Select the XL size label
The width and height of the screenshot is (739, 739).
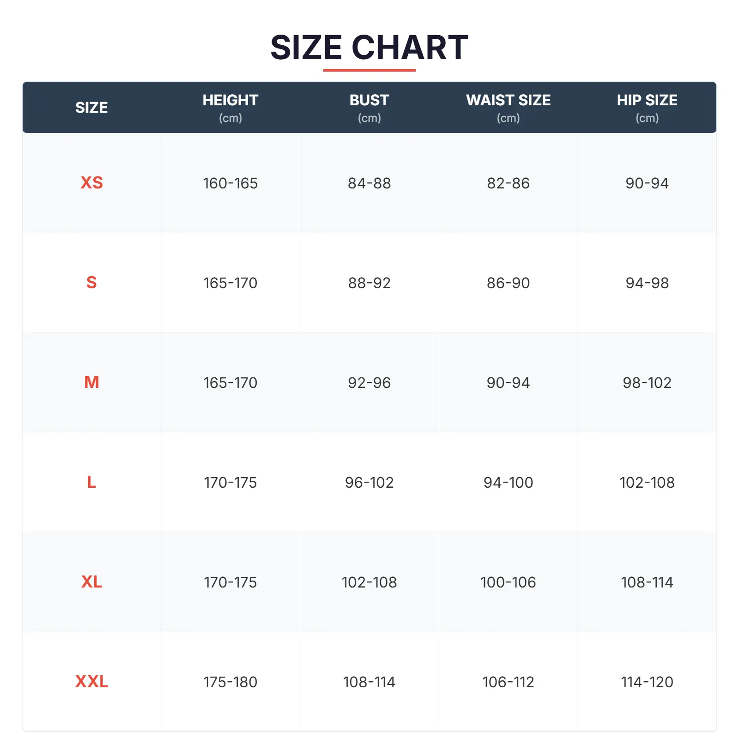coord(91,582)
